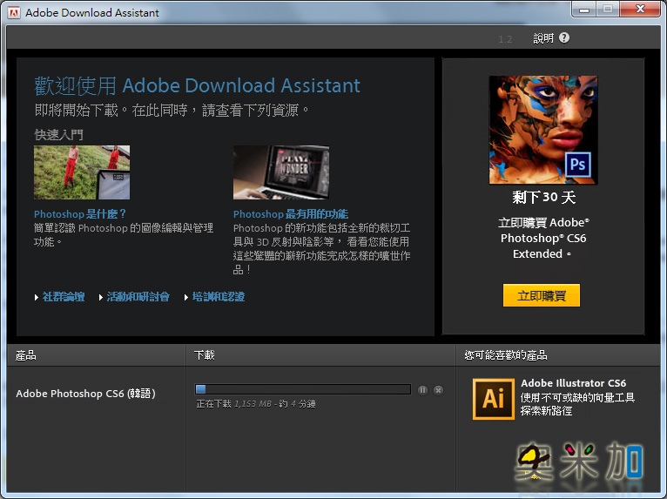Select the Adobe Photoshop CS6 (韓語) row
Viewport: 667px width, 499px height.
click(x=85, y=394)
